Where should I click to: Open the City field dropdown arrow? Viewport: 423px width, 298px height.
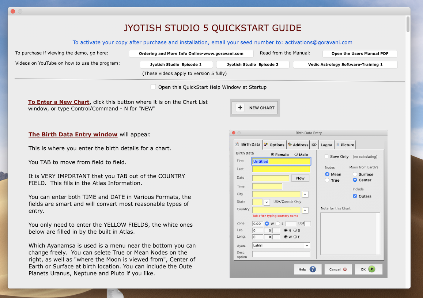pyautogui.click(x=305, y=194)
